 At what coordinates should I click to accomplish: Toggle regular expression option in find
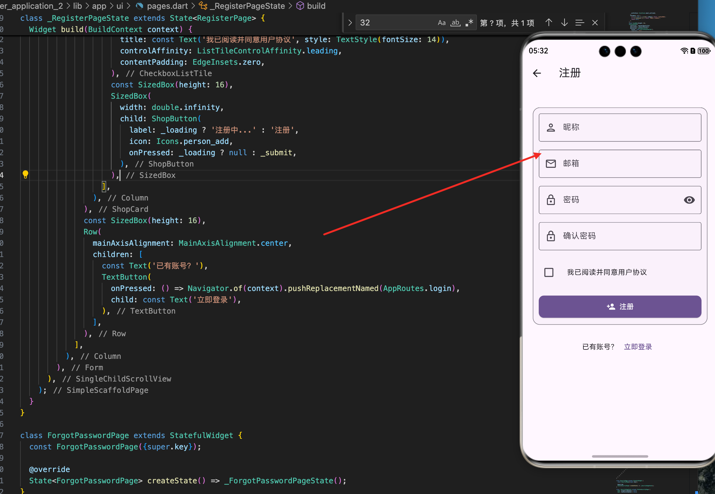[x=469, y=23]
